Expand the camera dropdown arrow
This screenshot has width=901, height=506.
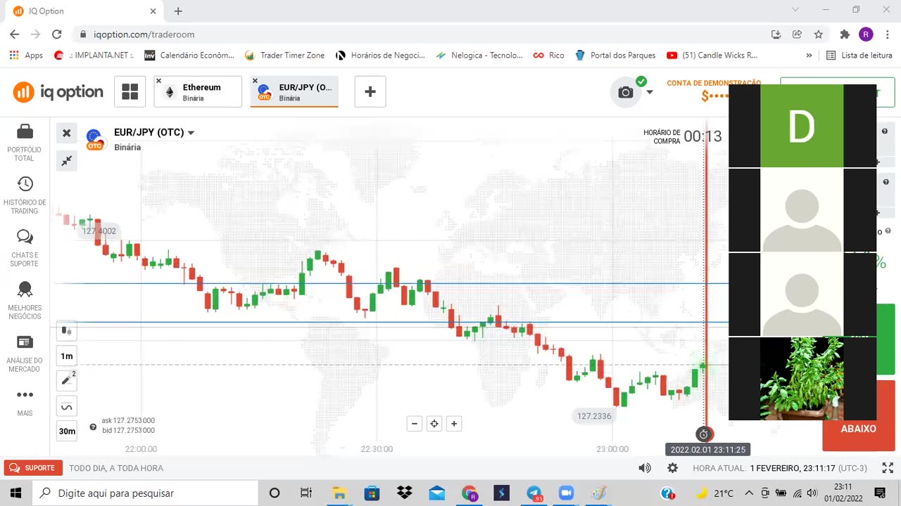650,92
